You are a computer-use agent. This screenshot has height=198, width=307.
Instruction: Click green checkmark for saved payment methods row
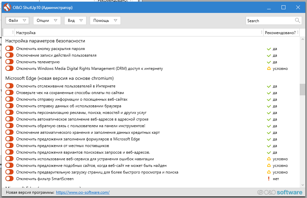[x=269, y=93]
